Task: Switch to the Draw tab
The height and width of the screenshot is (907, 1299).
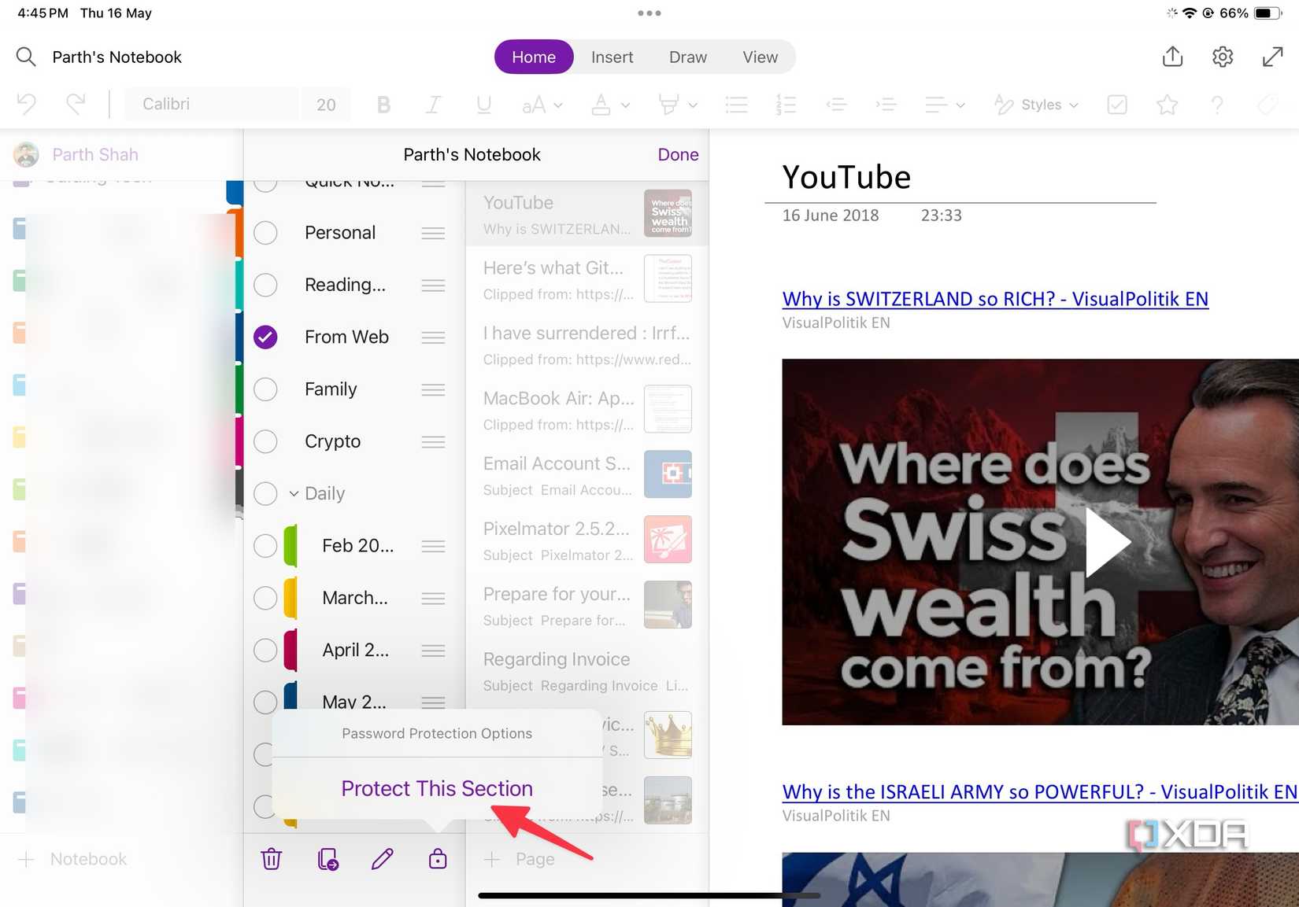Action: [x=688, y=57]
